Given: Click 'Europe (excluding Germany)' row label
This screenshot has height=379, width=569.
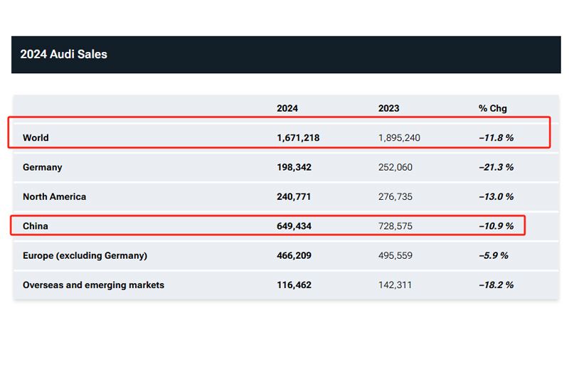Looking at the screenshot, I should click(x=85, y=256).
